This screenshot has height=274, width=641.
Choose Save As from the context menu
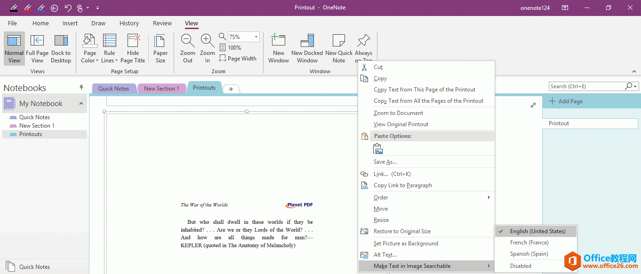pyautogui.click(x=386, y=161)
